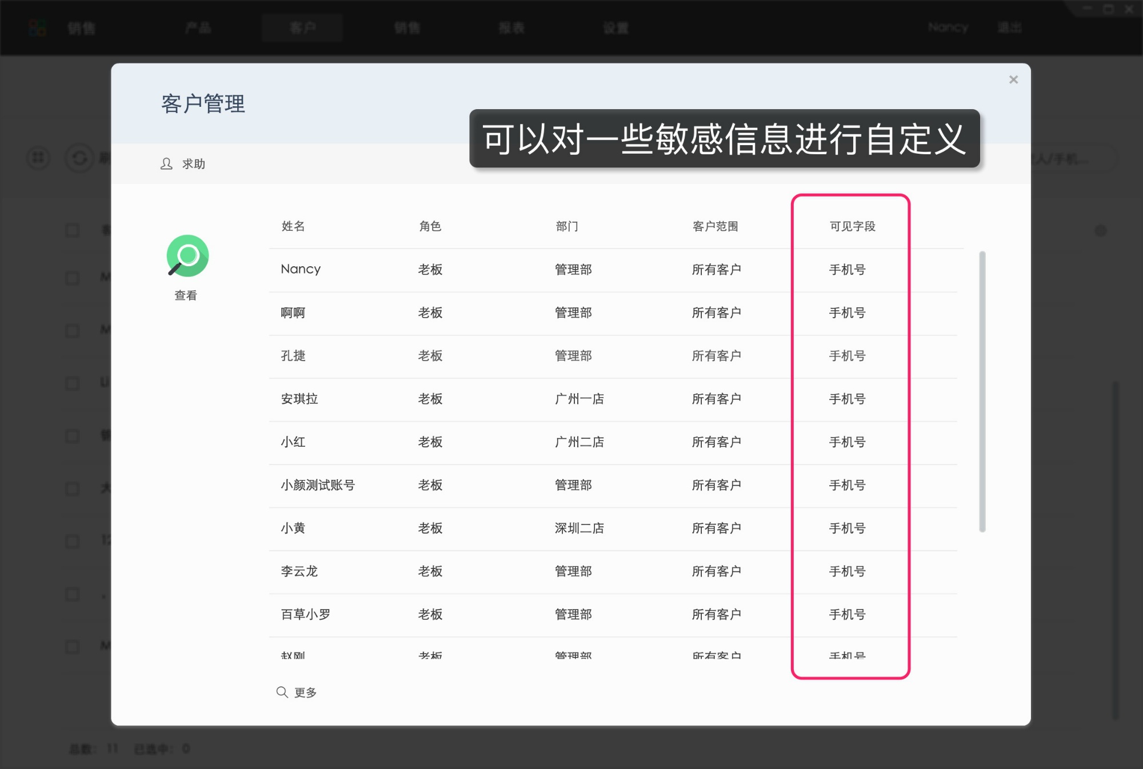Viewport: 1143px width, 769px height.
Task: Click 深圳二店 department cell
Action: tap(580, 528)
